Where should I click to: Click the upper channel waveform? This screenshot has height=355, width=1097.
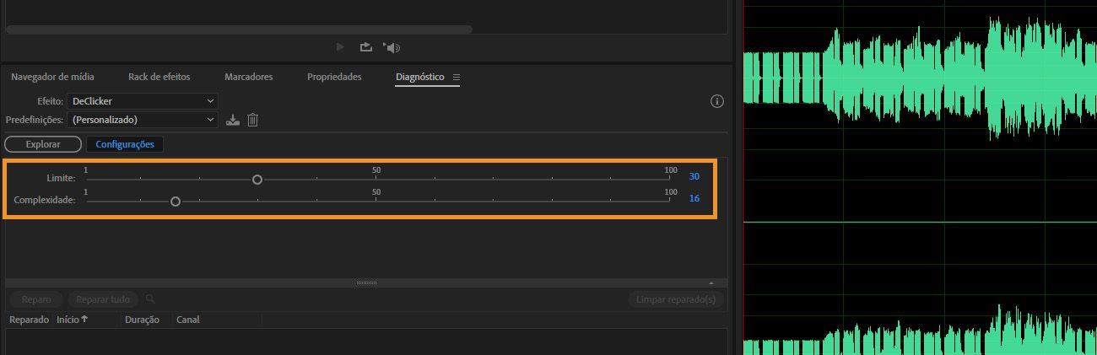(920, 78)
